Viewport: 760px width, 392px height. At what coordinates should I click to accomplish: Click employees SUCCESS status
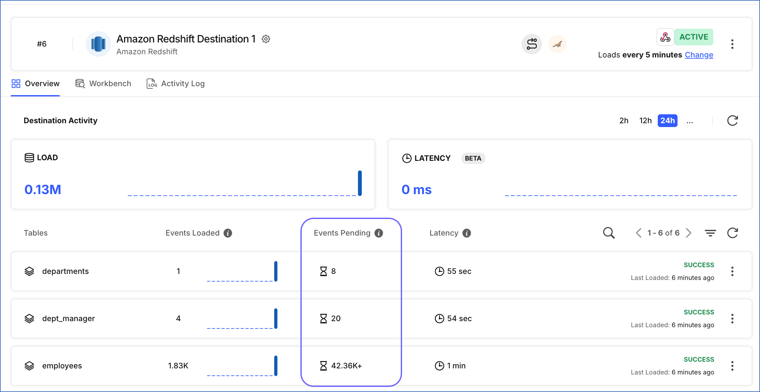point(699,359)
